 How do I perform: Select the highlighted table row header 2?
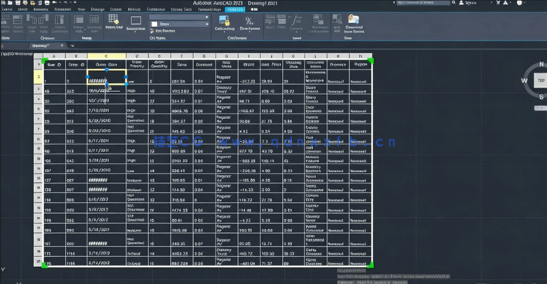click(x=39, y=76)
